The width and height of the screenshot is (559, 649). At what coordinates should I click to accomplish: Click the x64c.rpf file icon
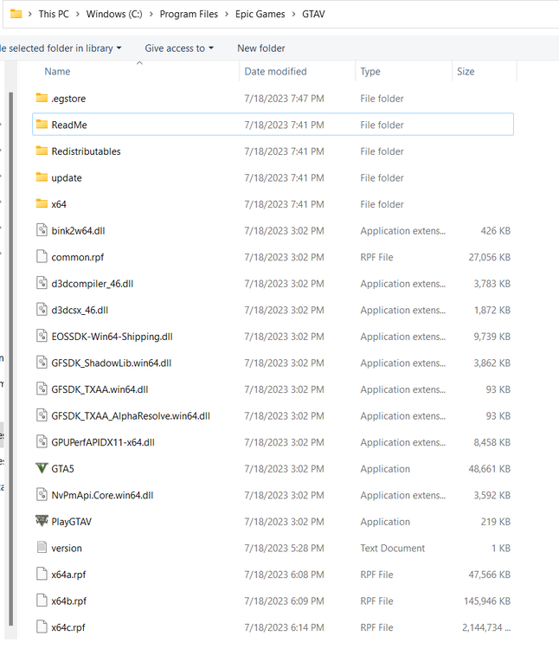[x=42, y=627]
